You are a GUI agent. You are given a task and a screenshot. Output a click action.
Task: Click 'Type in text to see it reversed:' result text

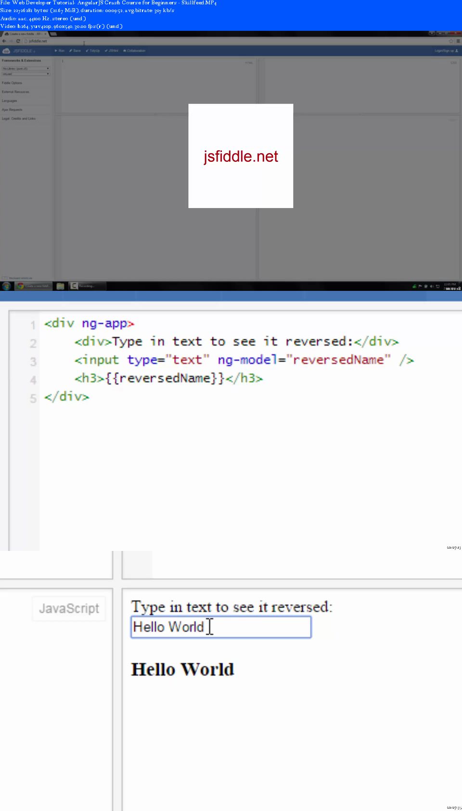click(x=231, y=607)
